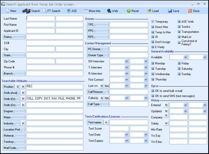Expand the second T Interview dropdown
The image size is (209, 154).
pyautogui.click(x=146, y=68)
